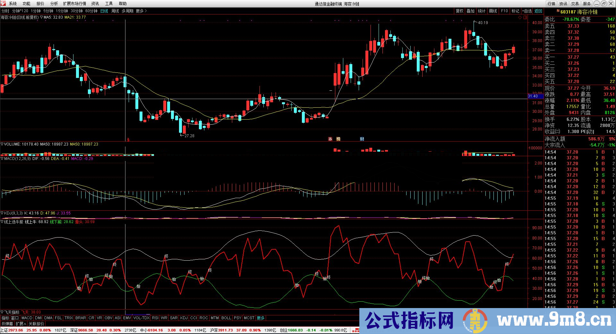
Task: Add stock to watchlist with +自选
Action: pyautogui.click(x=527, y=11)
